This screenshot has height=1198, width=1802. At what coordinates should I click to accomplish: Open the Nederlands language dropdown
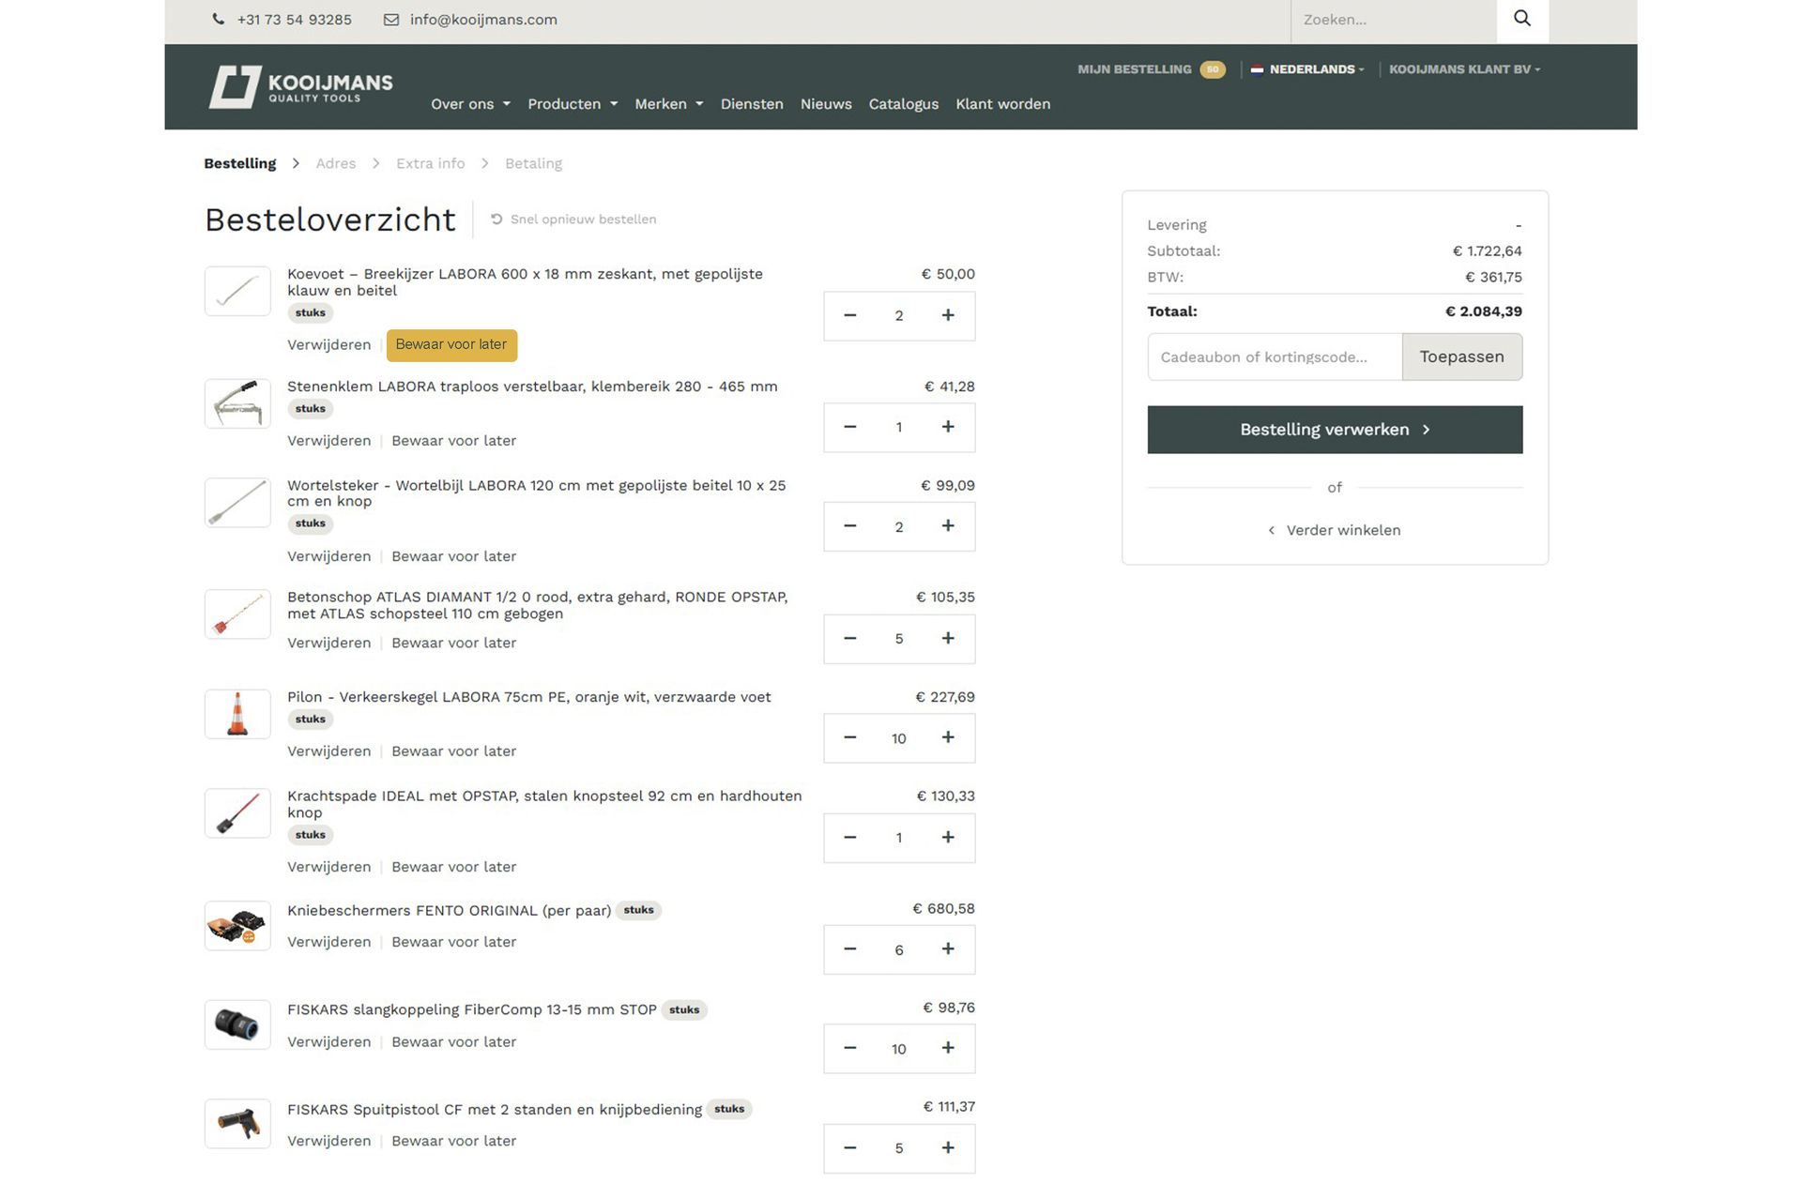[x=1307, y=69]
